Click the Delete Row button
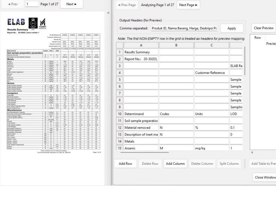The height and width of the screenshot is (206, 276). tap(150, 164)
